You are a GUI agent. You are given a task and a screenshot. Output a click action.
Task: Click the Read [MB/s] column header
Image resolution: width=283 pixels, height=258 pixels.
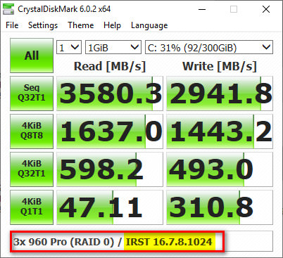coord(110,66)
